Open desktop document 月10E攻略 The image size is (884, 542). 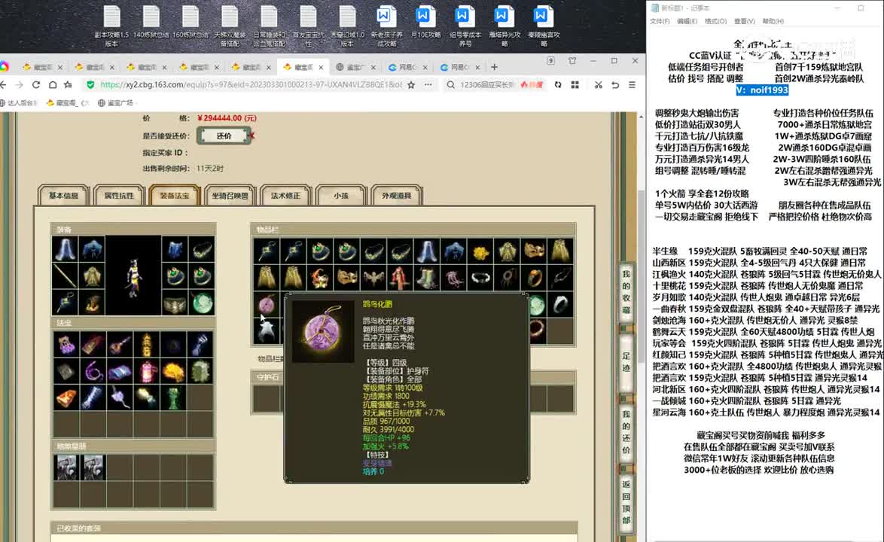tap(425, 23)
